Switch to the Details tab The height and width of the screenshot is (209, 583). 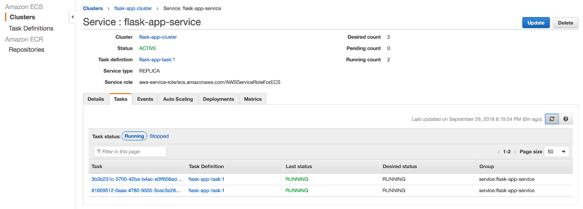tap(96, 99)
